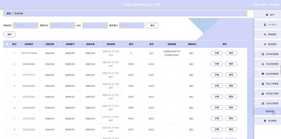Click the 查询 search button

tap(152, 25)
